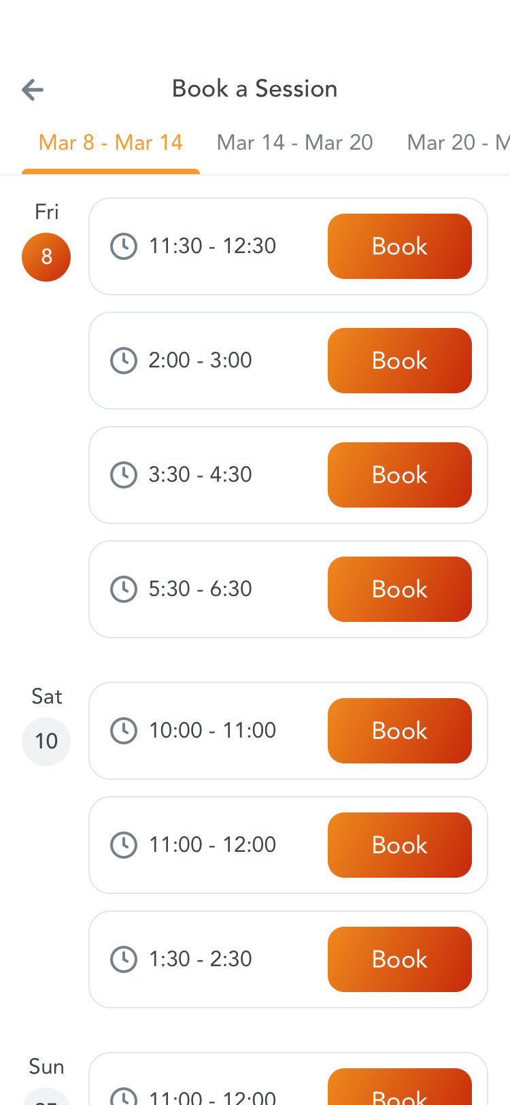510x1105 pixels.
Task: Book the Saturday 10:00 - 11:00 session
Action: (399, 731)
